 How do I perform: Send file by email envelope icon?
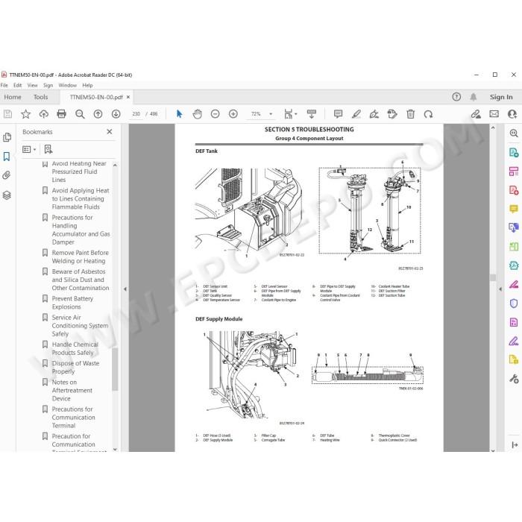(494, 114)
